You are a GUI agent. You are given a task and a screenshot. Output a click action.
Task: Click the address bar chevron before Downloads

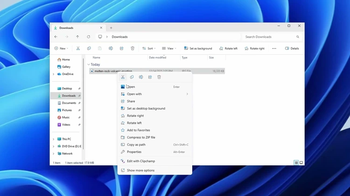[107, 37]
